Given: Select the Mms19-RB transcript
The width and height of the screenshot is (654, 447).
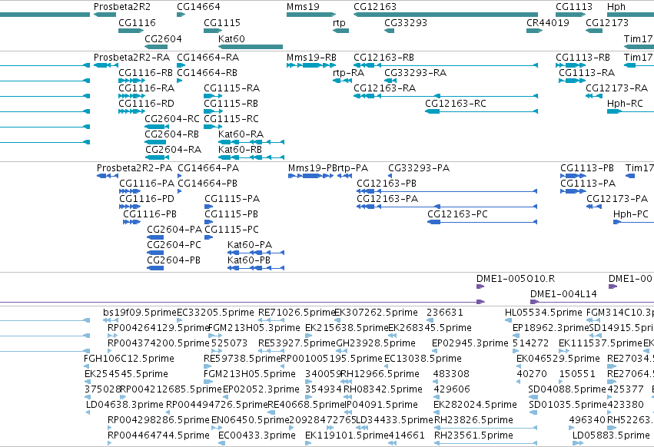Looking at the screenshot, I should (x=311, y=65).
